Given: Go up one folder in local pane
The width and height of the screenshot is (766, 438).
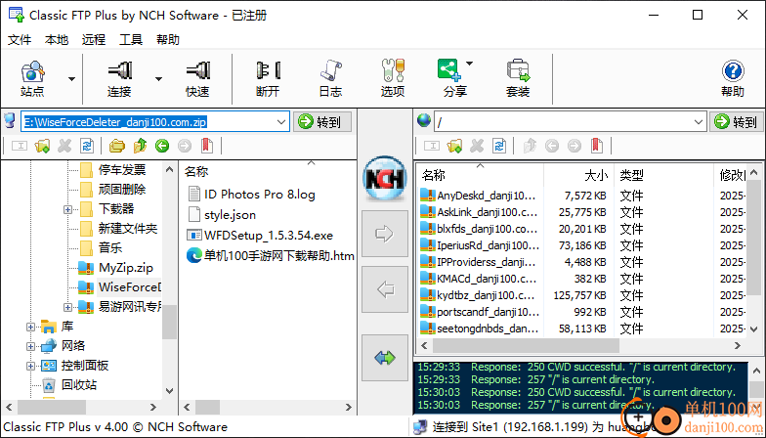Looking at the screenshot, I should (x=140, y=146).
